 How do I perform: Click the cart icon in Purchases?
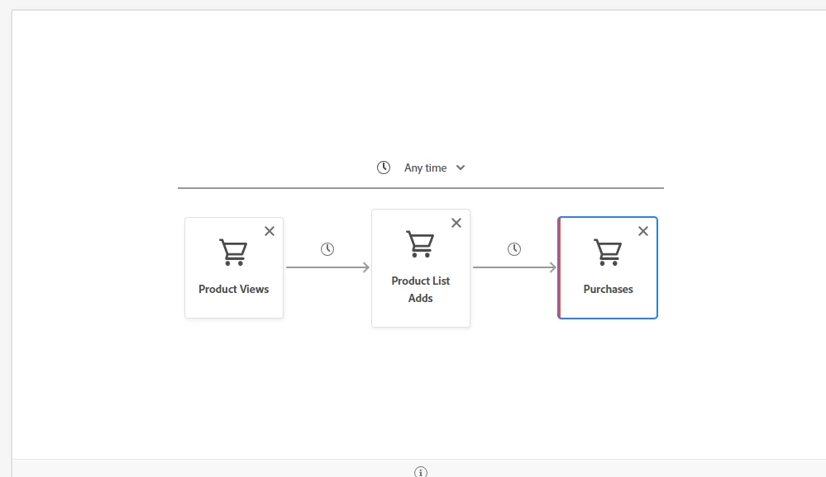[608, 253]
